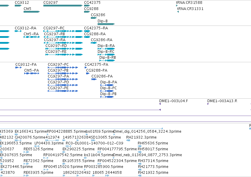251x177 pixels.
Task: Open the CG9297-RA transcript
Action: click(x=63, y=43)
